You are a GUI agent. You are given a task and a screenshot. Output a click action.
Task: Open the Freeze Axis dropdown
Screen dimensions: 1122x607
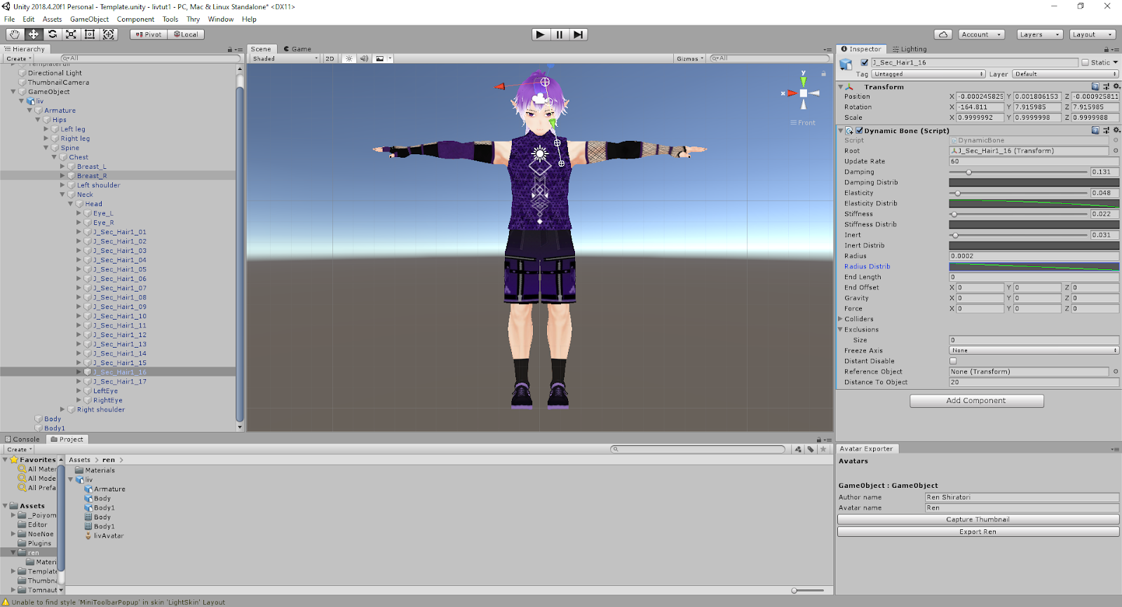point(1034,350)
